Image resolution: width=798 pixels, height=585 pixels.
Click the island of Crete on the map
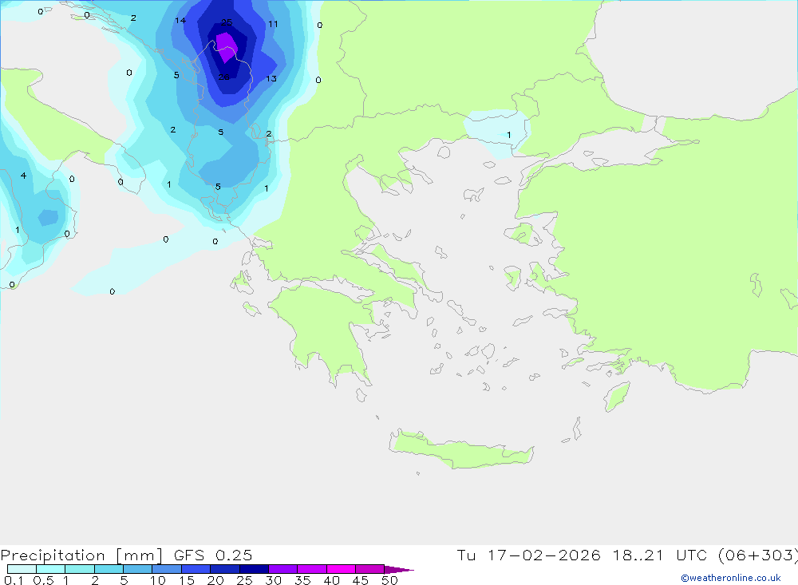click(x=462, y=450)
